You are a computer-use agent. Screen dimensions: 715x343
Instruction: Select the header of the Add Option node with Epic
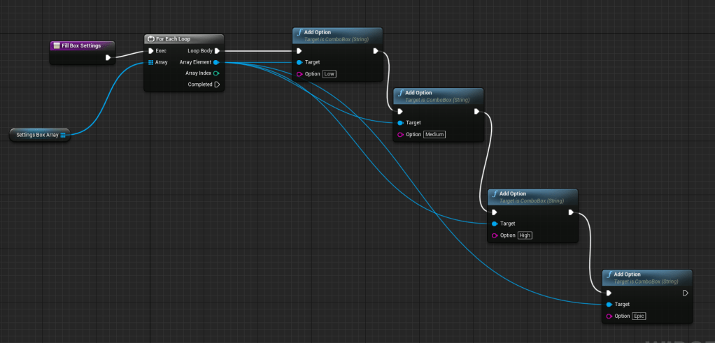tap(647, 277)
